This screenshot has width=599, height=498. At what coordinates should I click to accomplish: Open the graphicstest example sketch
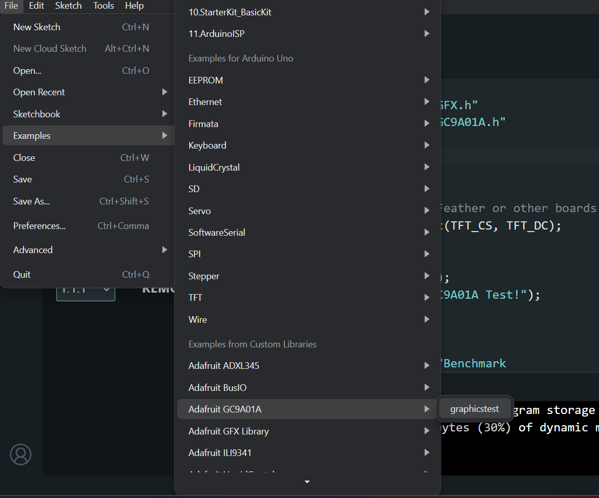[474, 409]
